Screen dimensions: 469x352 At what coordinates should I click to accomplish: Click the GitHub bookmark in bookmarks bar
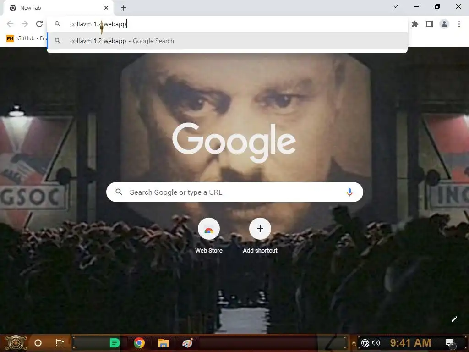point(26,38)
